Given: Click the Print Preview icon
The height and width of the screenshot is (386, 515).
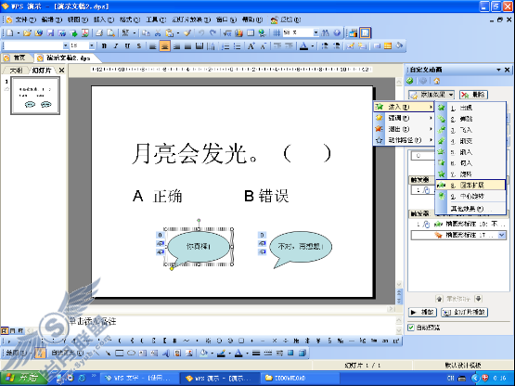Looking at the screenshot, I should (x=111, y=32).
